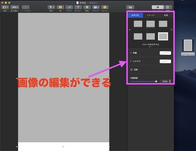
Task: Expand the シャドウ shadow section
Action: pyautogui.click(x=131, y=61)
